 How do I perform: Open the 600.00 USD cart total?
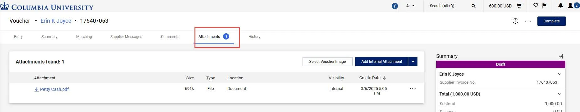500,6
